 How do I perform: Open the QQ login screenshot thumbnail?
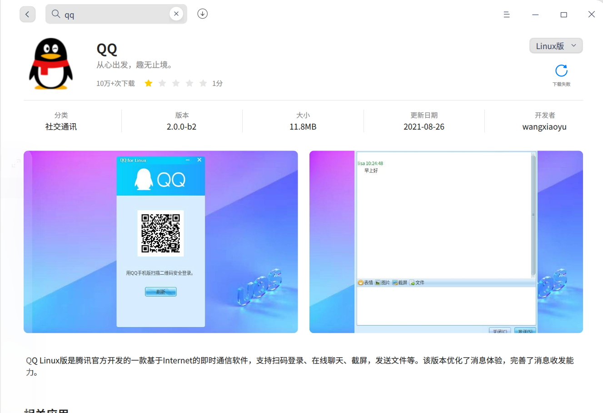coord(161,242)
